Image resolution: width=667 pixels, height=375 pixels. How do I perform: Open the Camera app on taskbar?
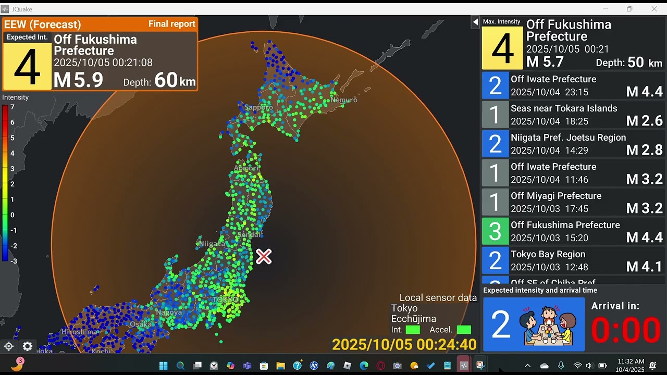pos(397,366)
